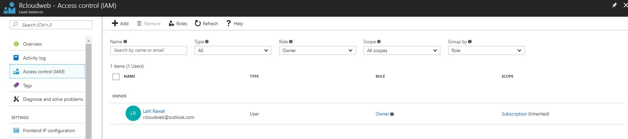The height and width of the screenshot is (139, 628).
Task: Open Tags in the sidebar
Action: coord(47,86)
